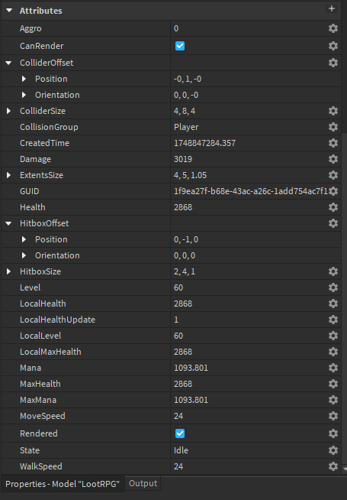Screen dimensions: 347x500
Task: Select the Properties - Model "LootRPG" tab
Action: (x=63, y=484)
